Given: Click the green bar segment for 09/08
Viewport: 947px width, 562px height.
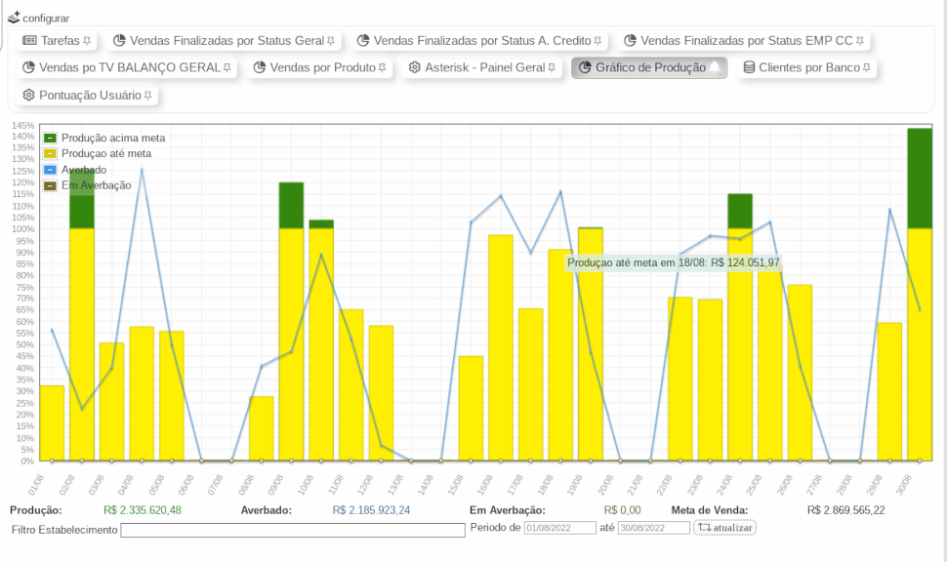Looking at the screenshot, I should (x=291, y=206).
